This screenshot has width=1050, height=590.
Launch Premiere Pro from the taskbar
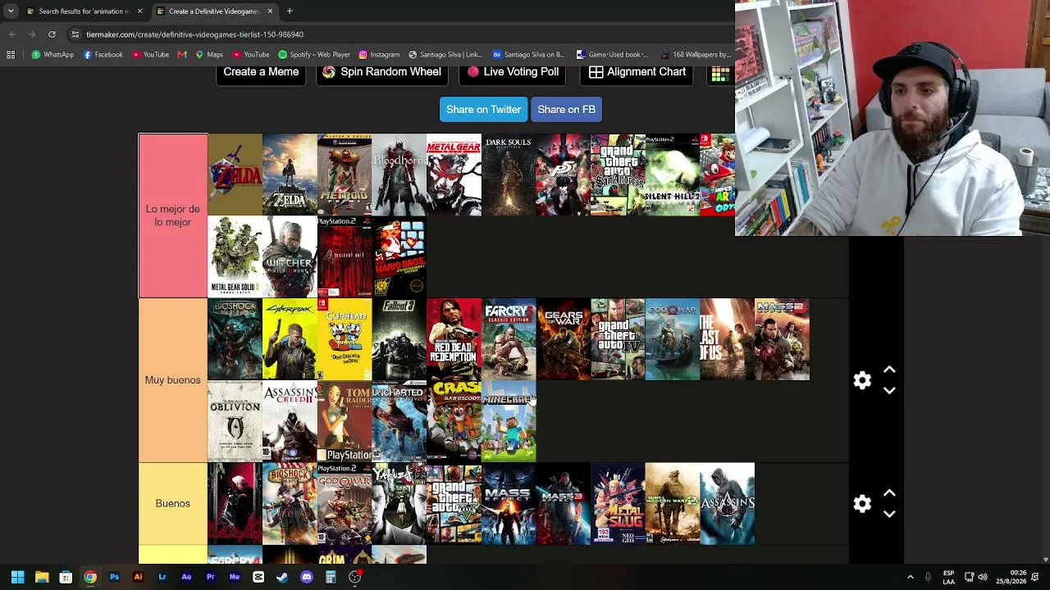(x=210, y=578)
